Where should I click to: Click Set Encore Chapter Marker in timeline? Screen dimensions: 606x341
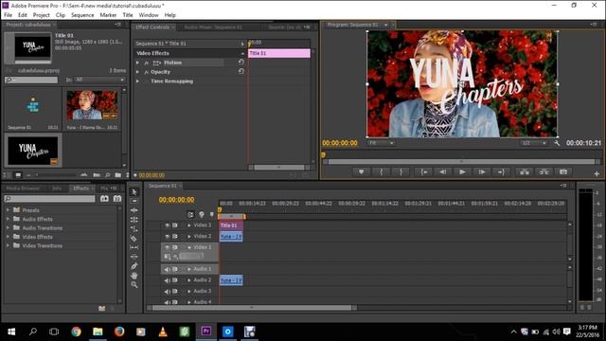202,215
